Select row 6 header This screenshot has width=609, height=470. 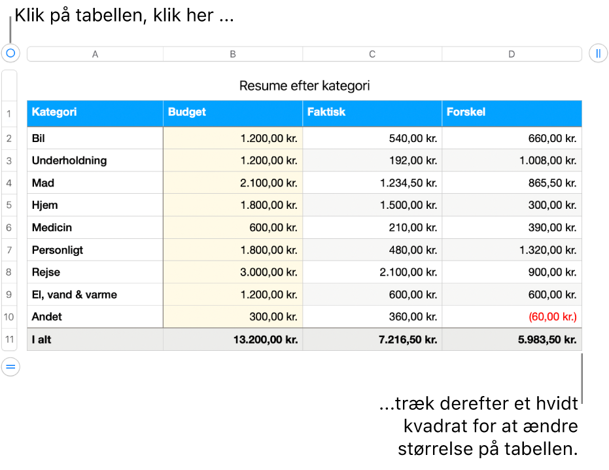point(9,227)
